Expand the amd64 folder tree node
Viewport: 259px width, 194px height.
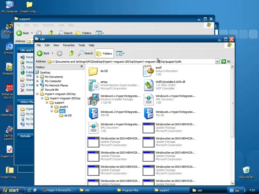[52, 107]
